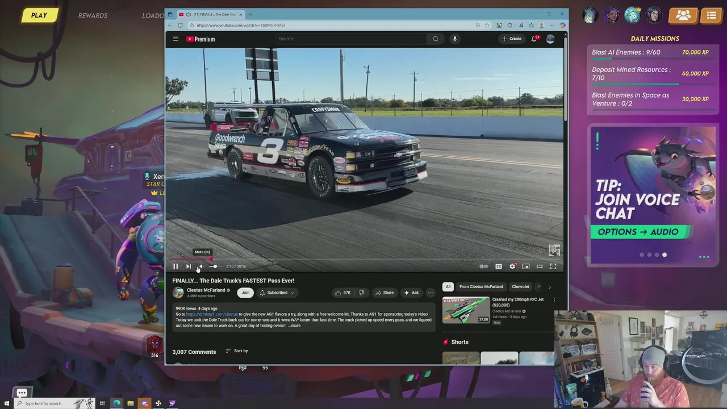The image size is (727, 409).
Task: Show more chips with right arrow
Action: tap(549, 287)
